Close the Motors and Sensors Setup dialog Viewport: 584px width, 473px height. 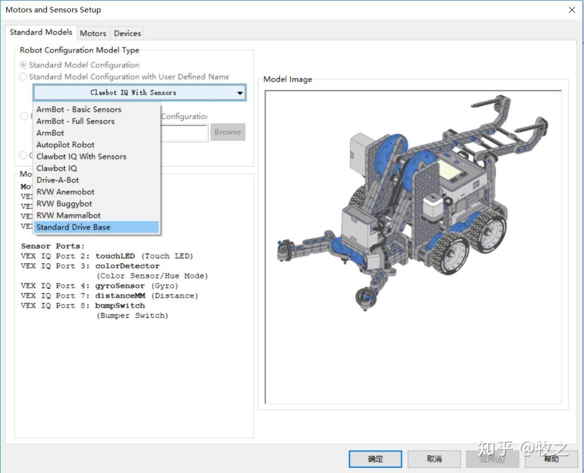point(572,10)
